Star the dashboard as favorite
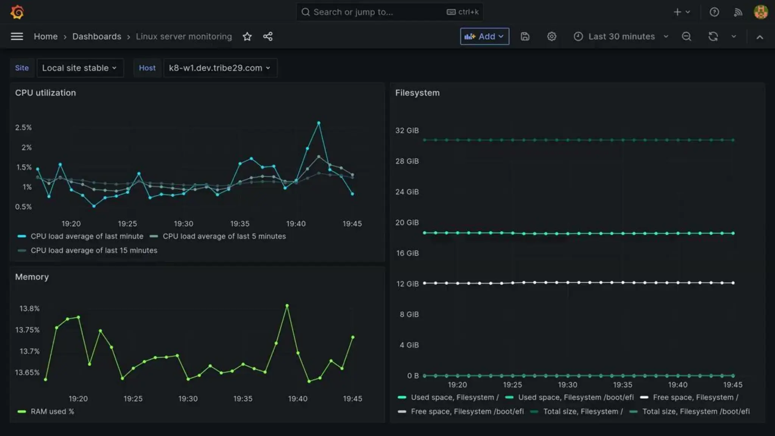 click(x=247, y=36)
